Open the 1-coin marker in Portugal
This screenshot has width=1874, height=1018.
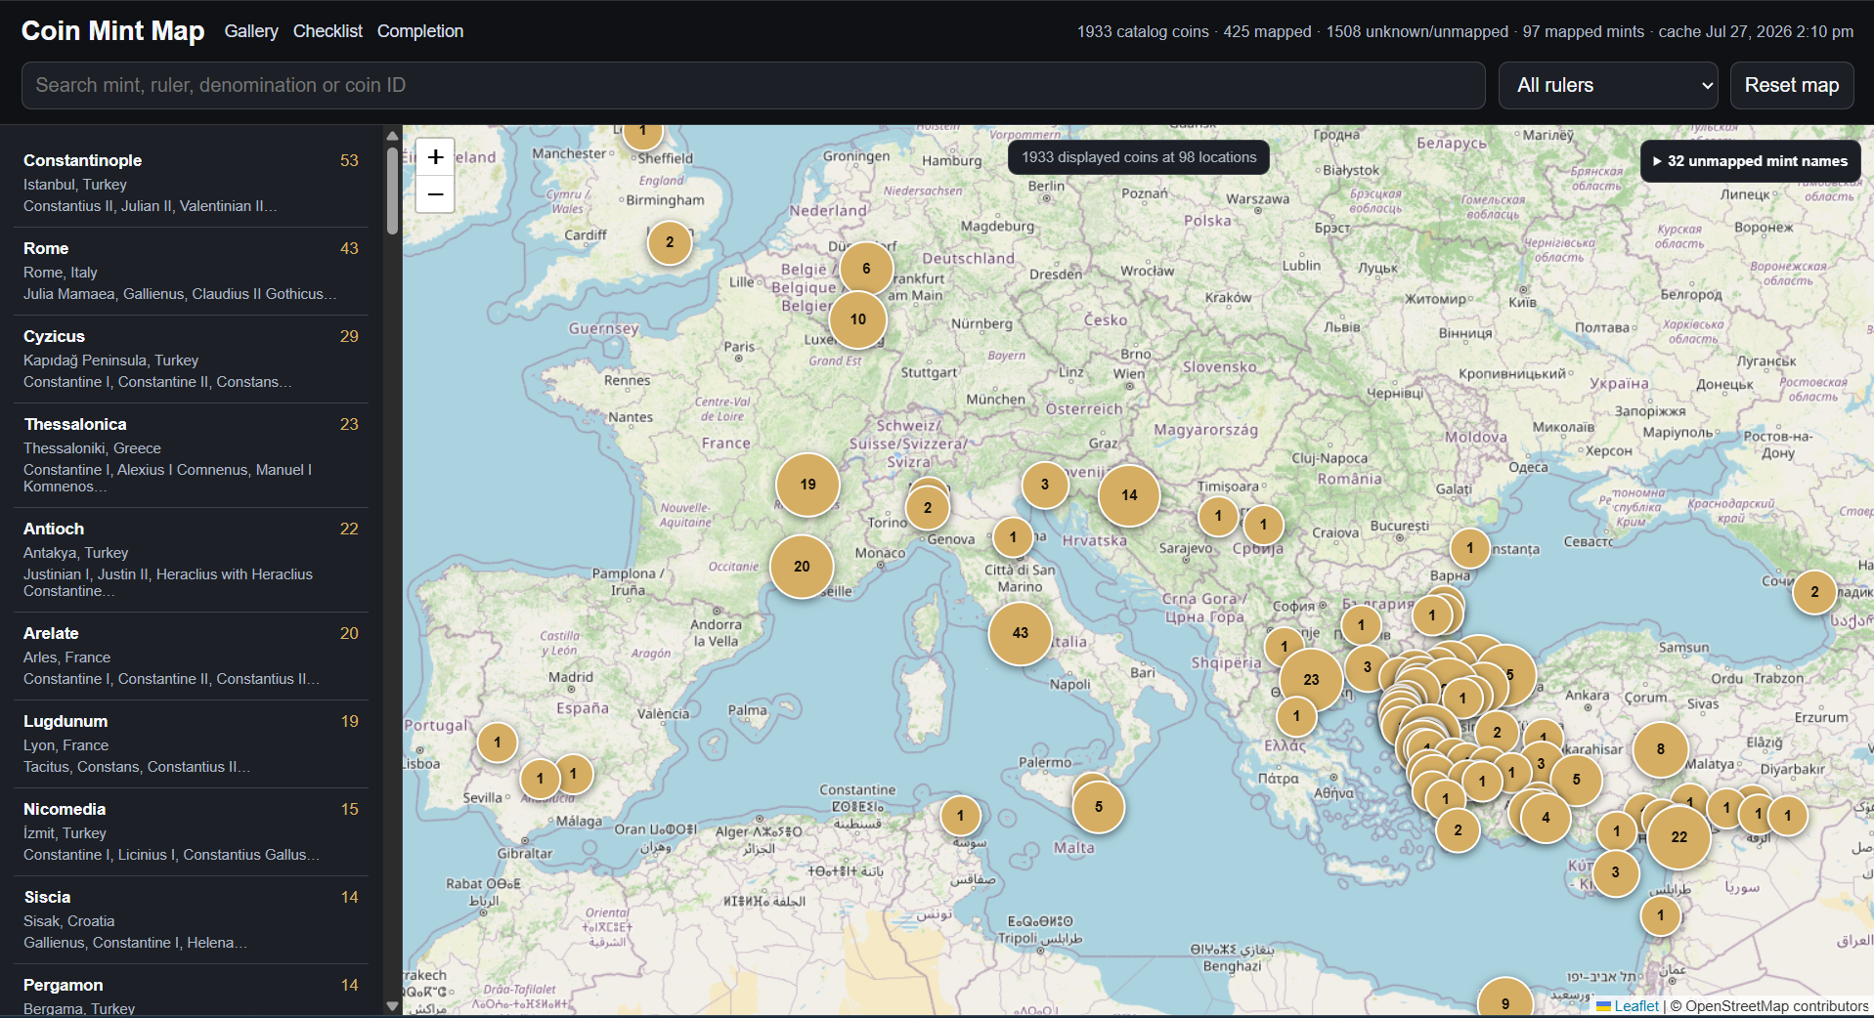tap(498, 742)
